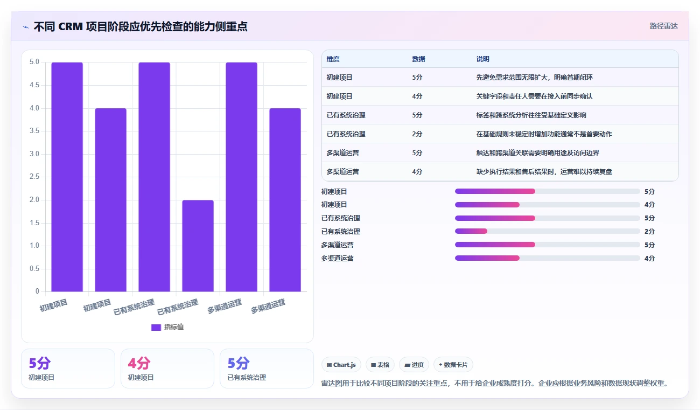Click the 说明 column header
The height and width of the screenshot is (410, 700).
click(483, 59)
